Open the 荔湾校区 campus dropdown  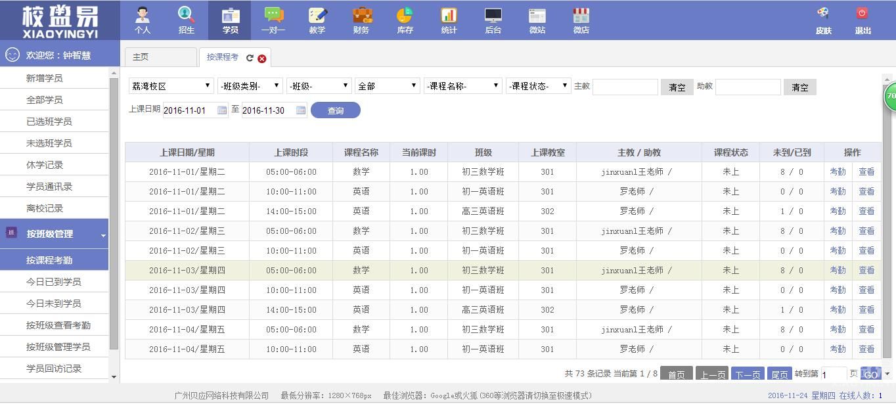tap(171, 86)
